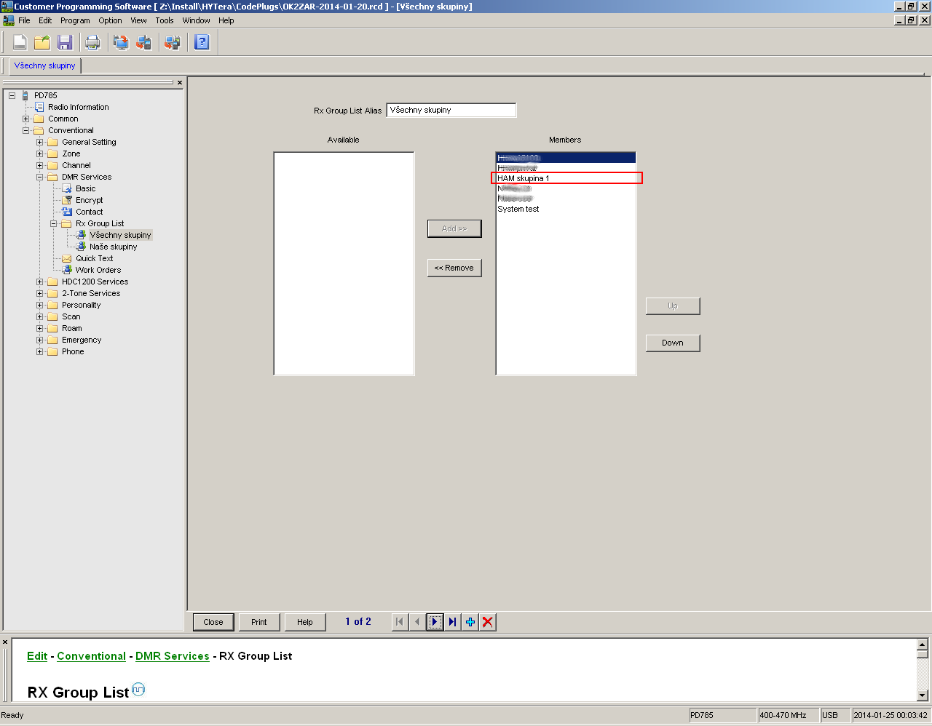
Task: Click the Write to radio toolbar icon
Action: click(x=144, y=42)
